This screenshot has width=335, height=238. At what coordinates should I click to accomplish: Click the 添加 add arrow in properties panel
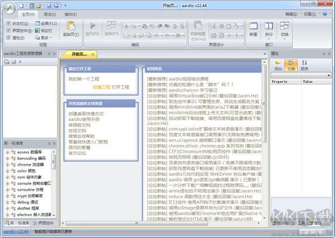tap(277, 65)
